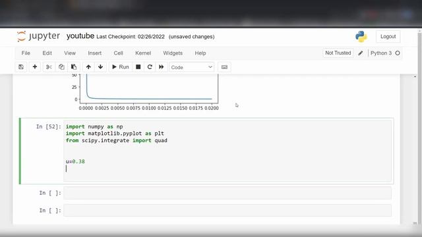
Task: Run the selected cell
Action: tap(121, 67)
